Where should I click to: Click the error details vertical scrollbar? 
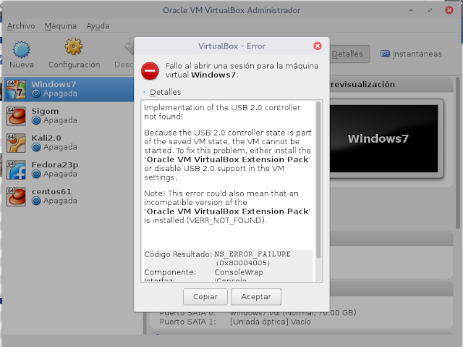pyautogui.click(x=318, y=180)
